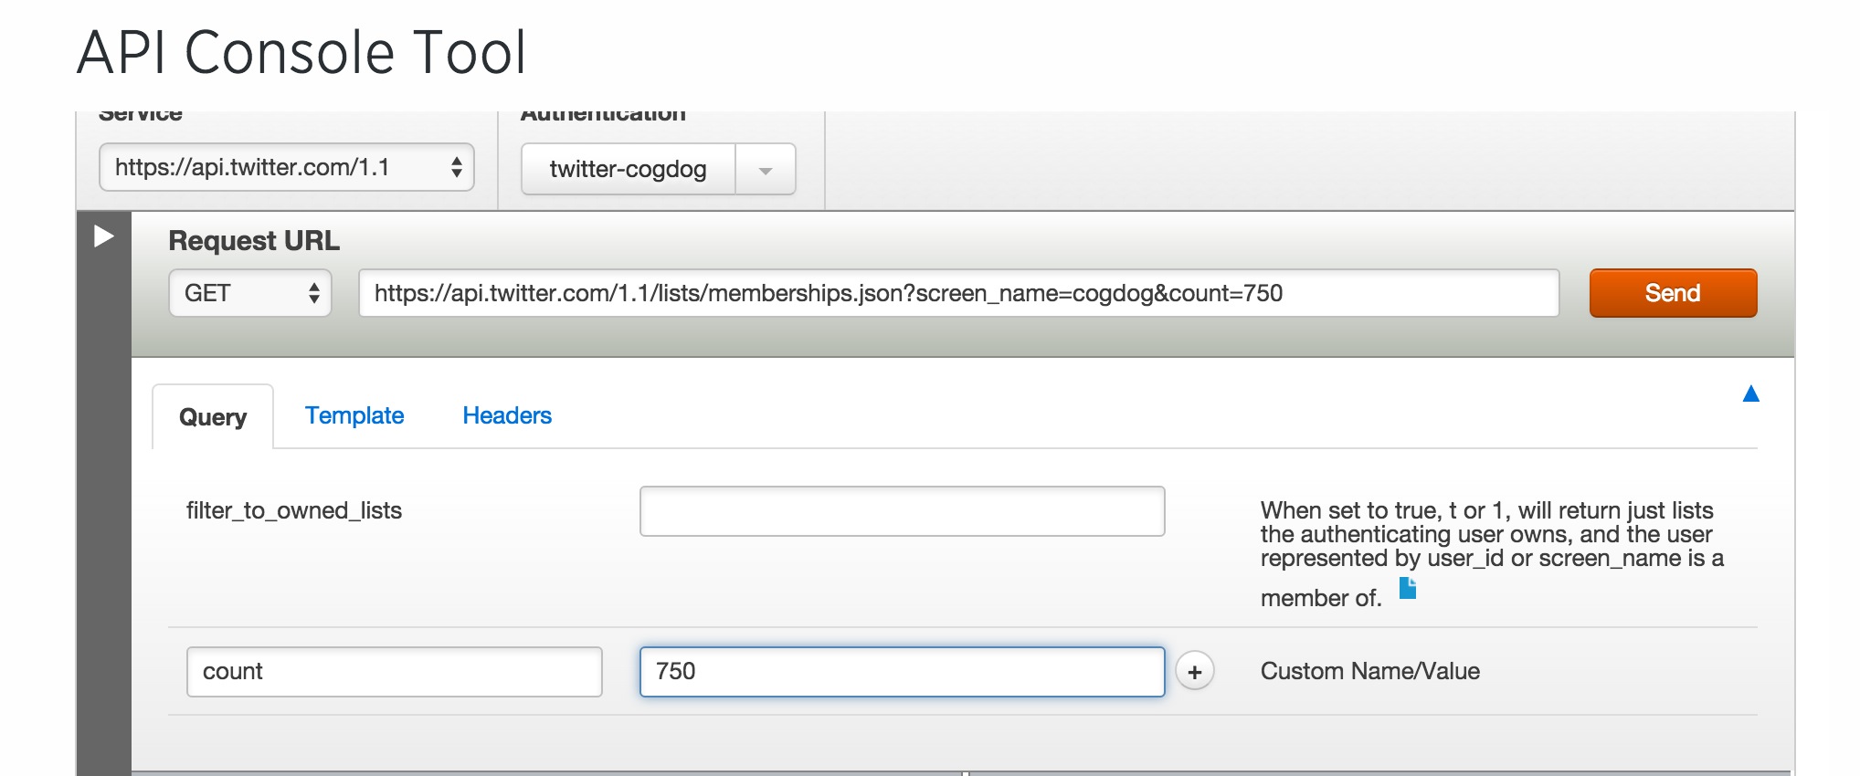Click the Custom Name/Value label

click(1369, 671)
